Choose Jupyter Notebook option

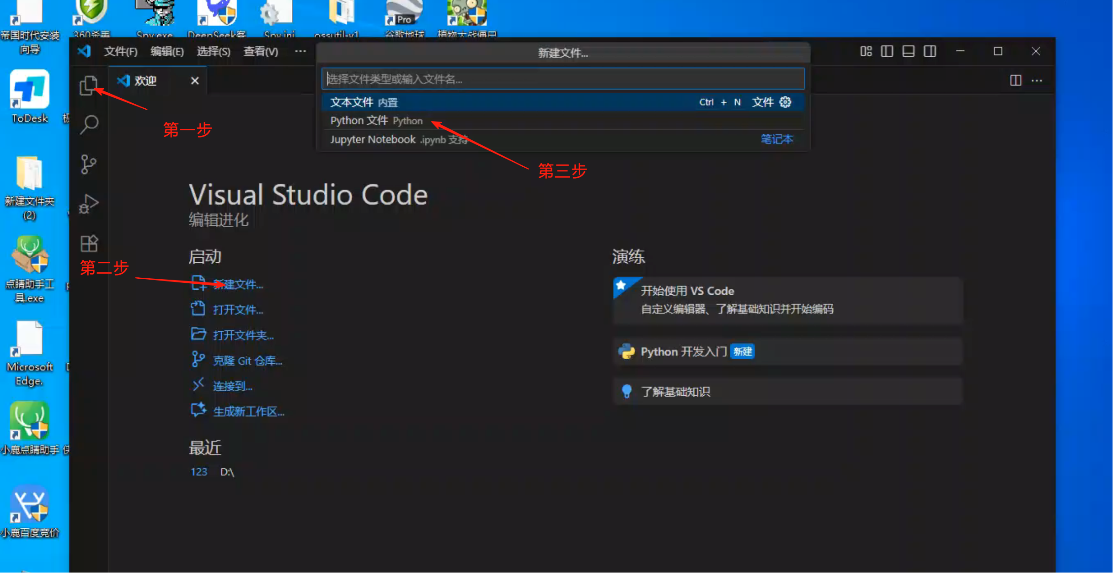pyautogui.click(x=563, y=139)
